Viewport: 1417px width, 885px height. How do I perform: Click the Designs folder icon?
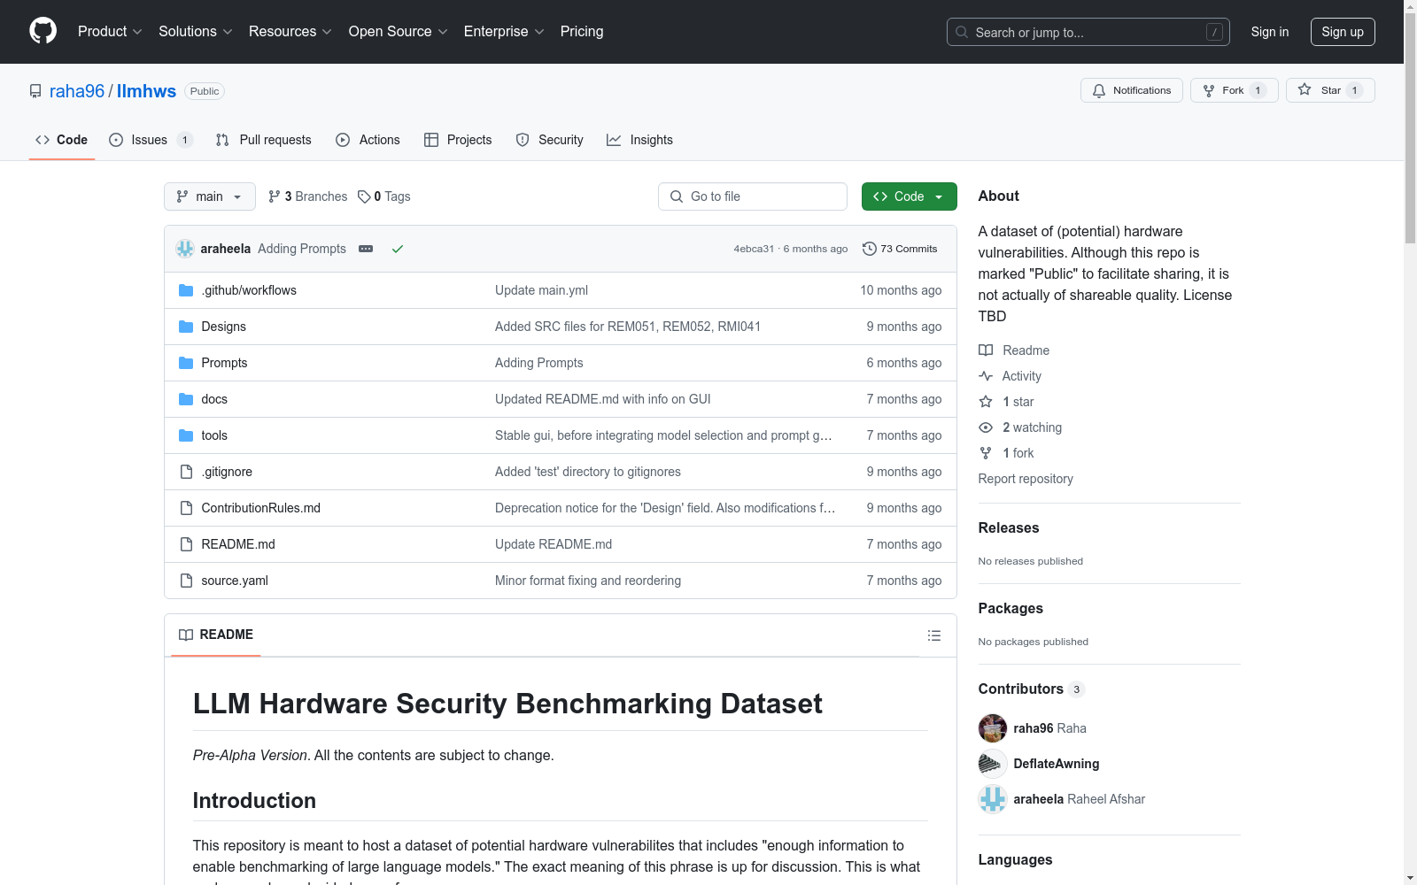(186, 327)
